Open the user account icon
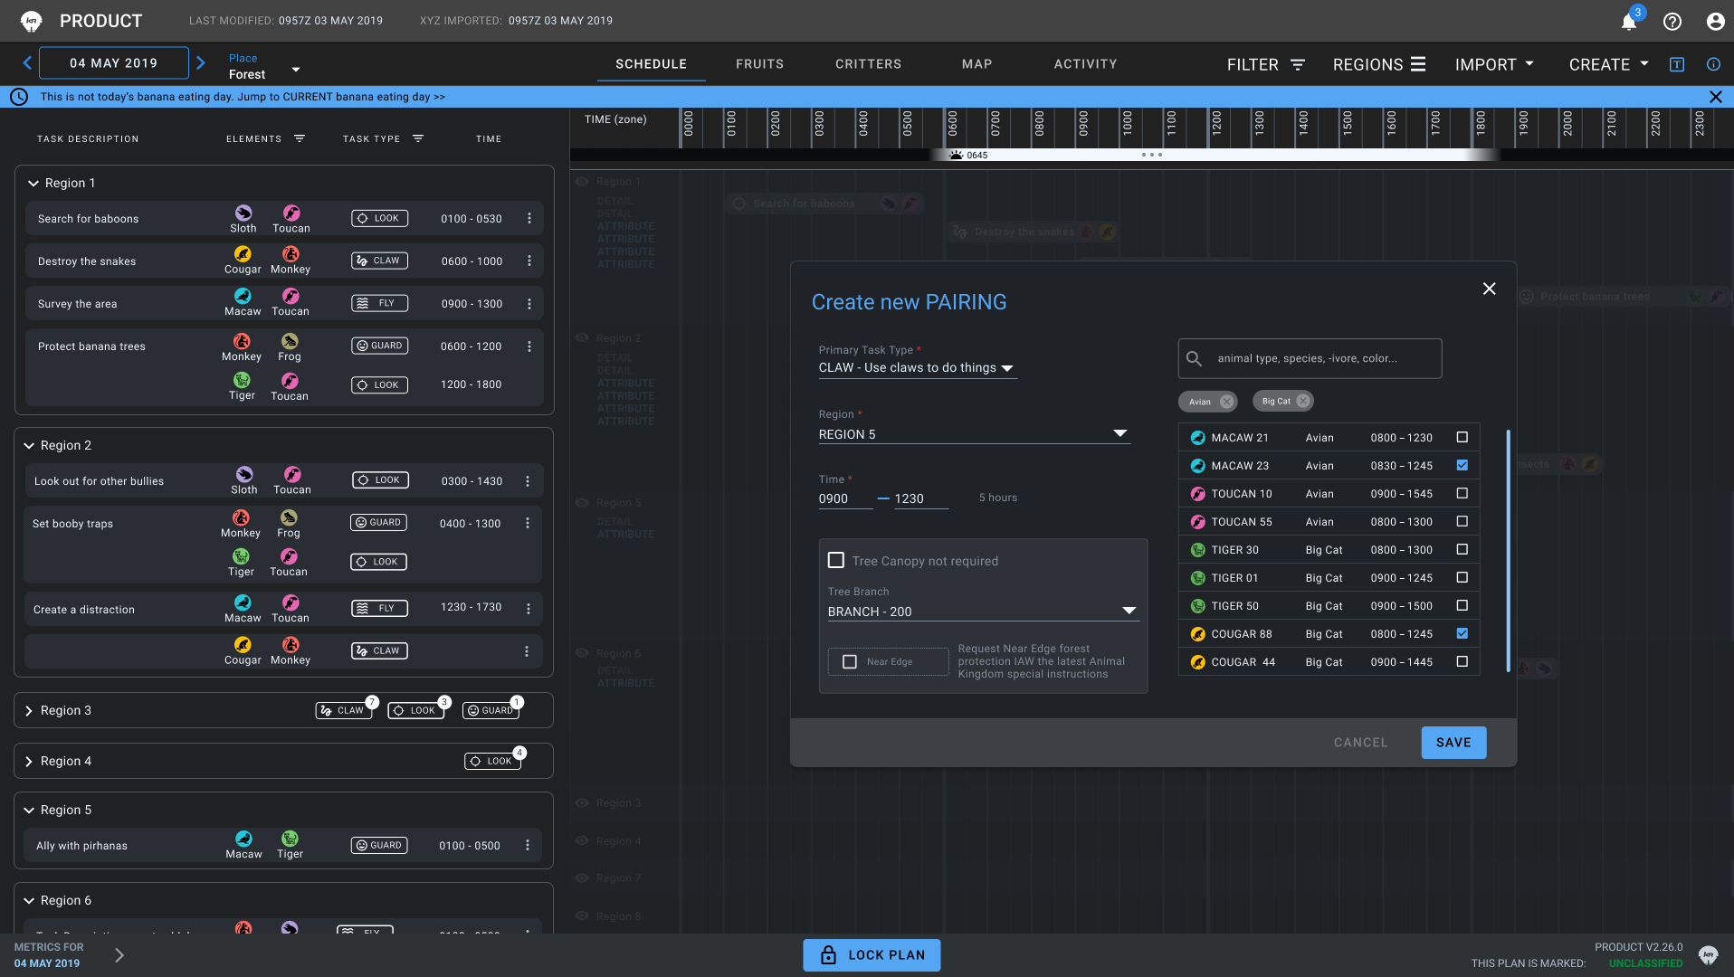Image resolution: width=1734 pixels, height=977 pixels. pos(1715,22)
